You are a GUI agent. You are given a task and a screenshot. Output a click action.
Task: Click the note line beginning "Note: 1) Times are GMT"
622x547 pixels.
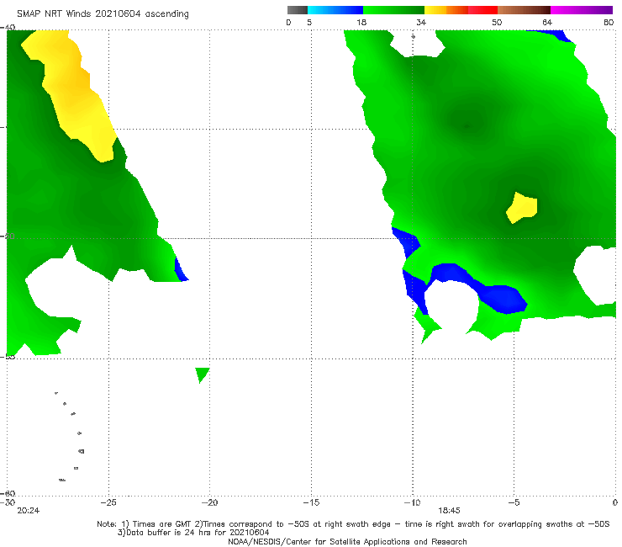(x=353, y=524)
